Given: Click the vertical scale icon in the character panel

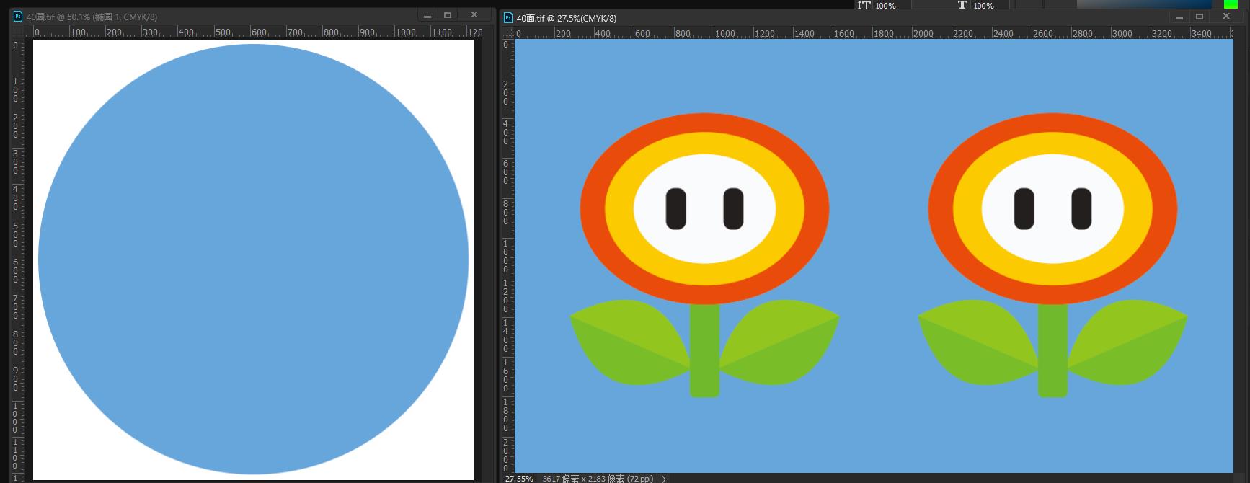Looking at the screenshot, I should tap(864, 5).
